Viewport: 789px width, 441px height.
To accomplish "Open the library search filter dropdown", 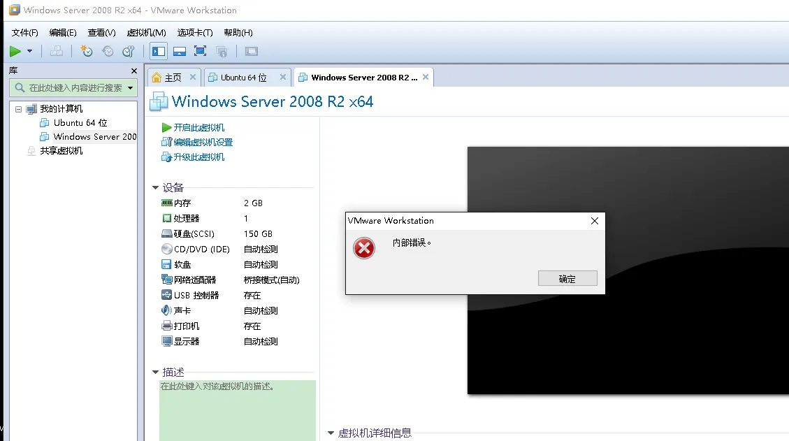I will pyautogui.click(x=130, y=87).
